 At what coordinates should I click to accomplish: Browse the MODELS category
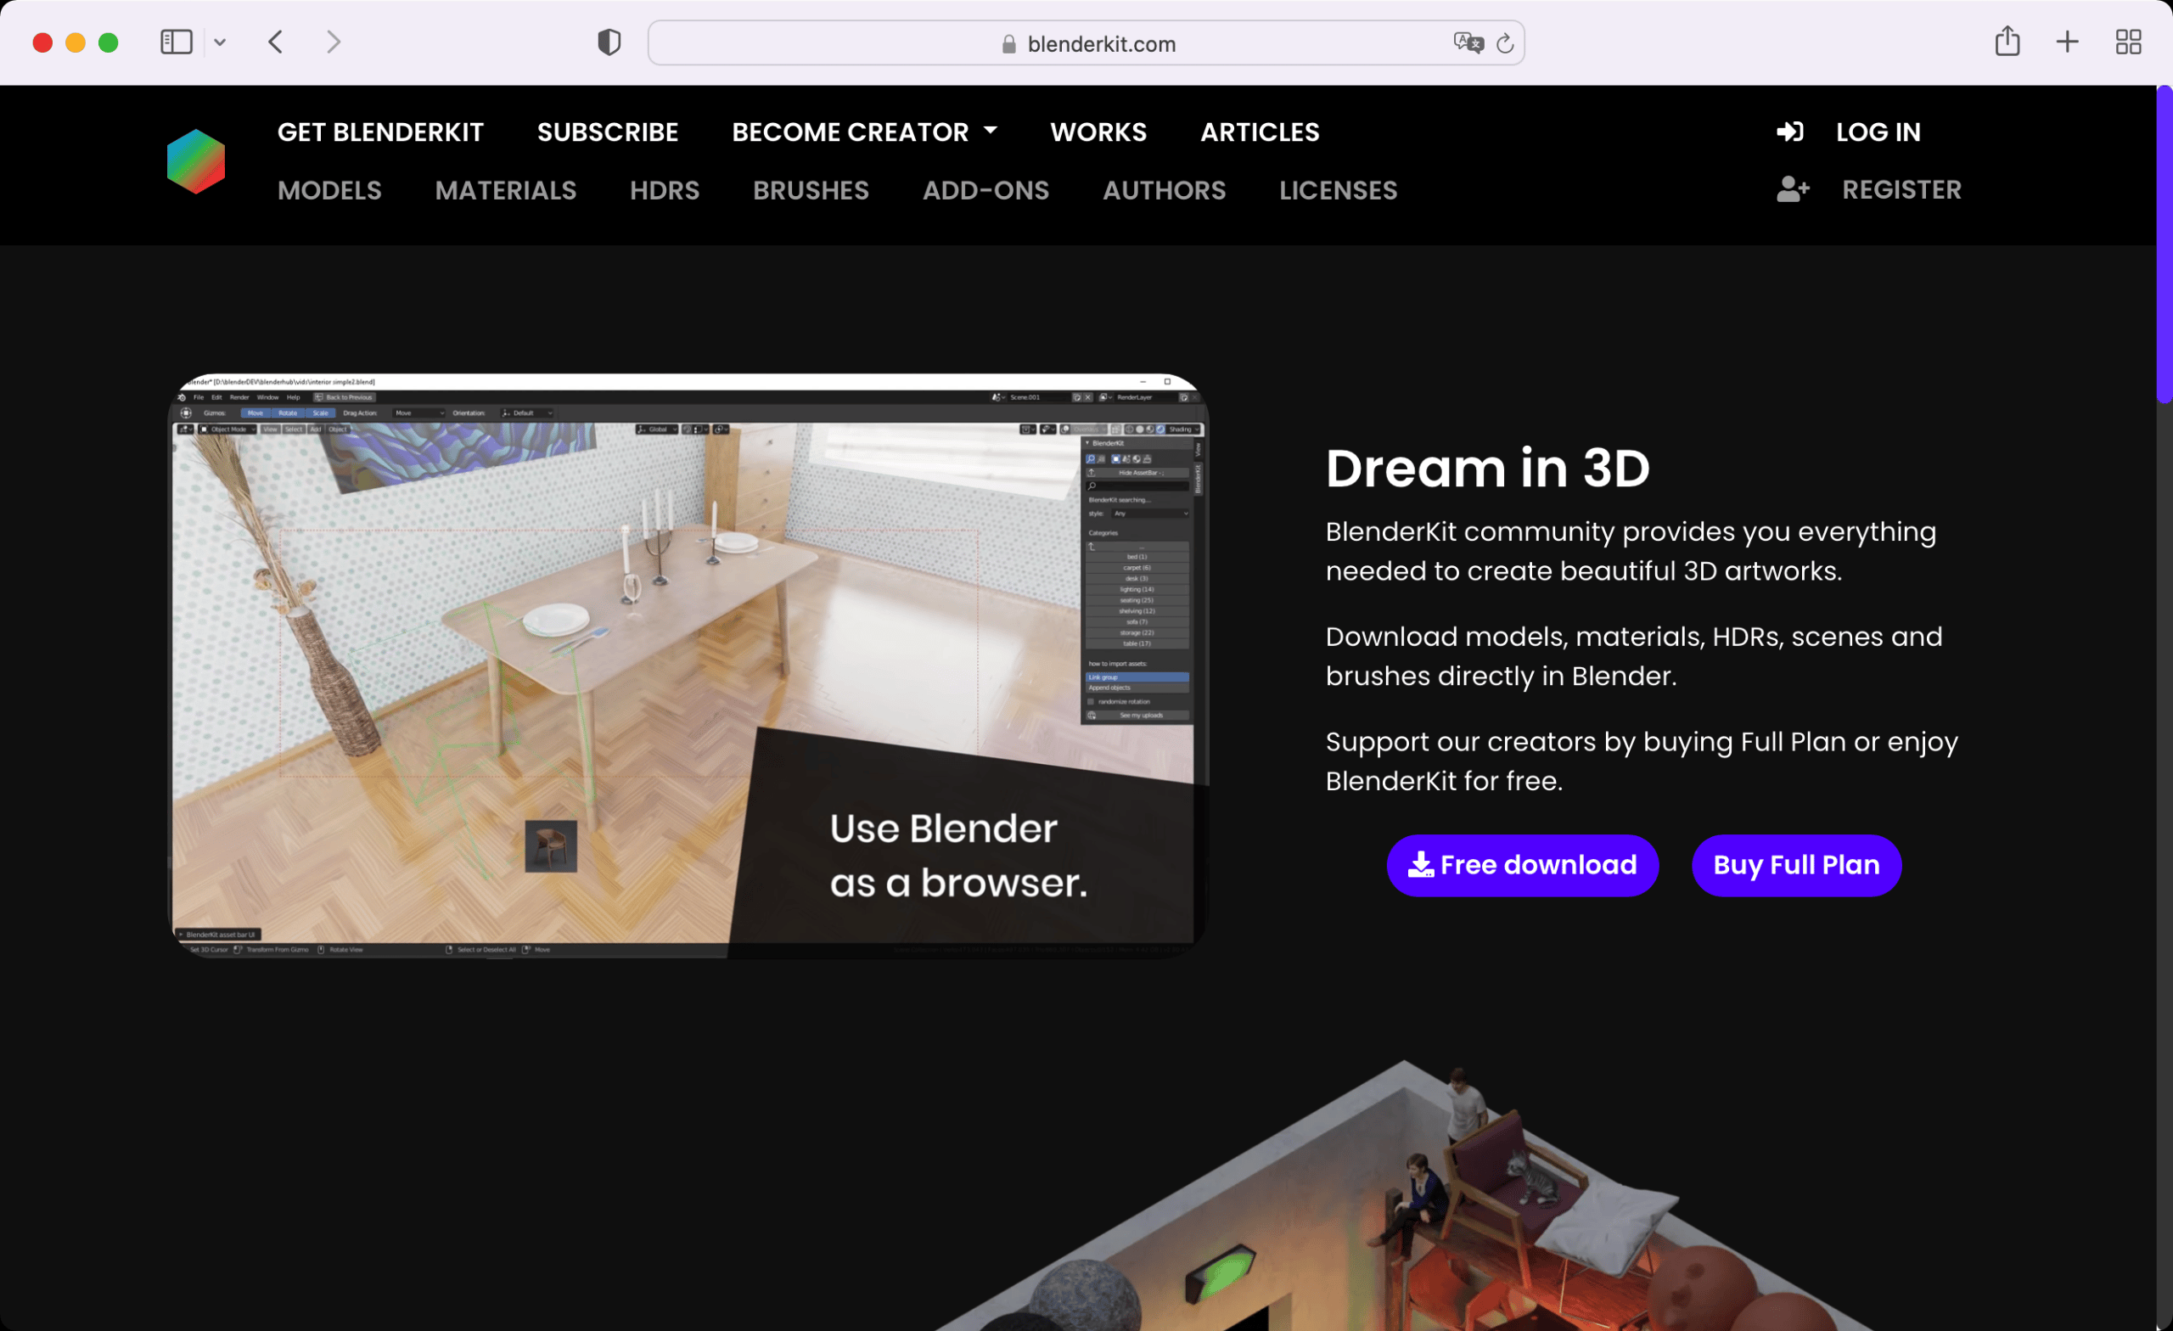(329, 189)
